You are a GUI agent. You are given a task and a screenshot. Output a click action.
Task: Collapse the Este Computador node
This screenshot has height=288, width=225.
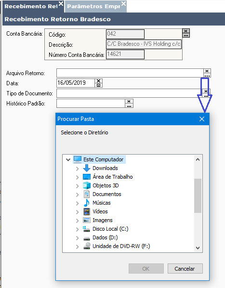[68, 159]
